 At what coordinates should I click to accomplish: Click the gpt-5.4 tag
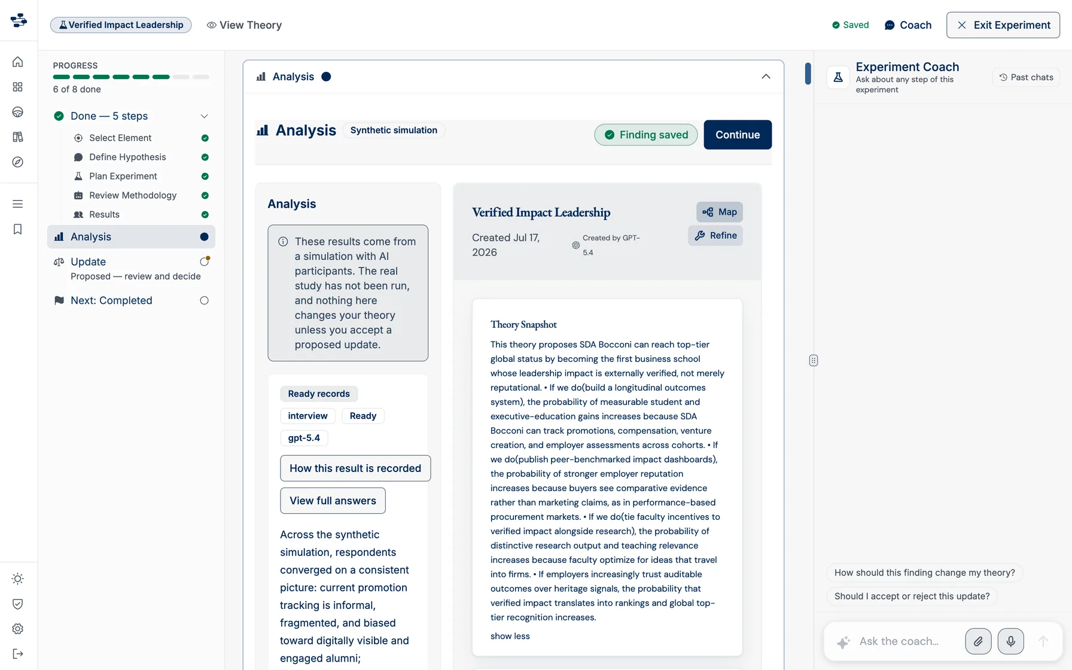click(x=304, y=438)
